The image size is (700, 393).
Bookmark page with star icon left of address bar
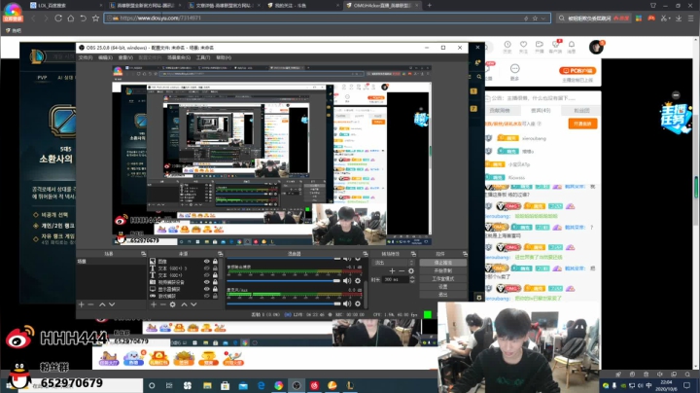95,18
